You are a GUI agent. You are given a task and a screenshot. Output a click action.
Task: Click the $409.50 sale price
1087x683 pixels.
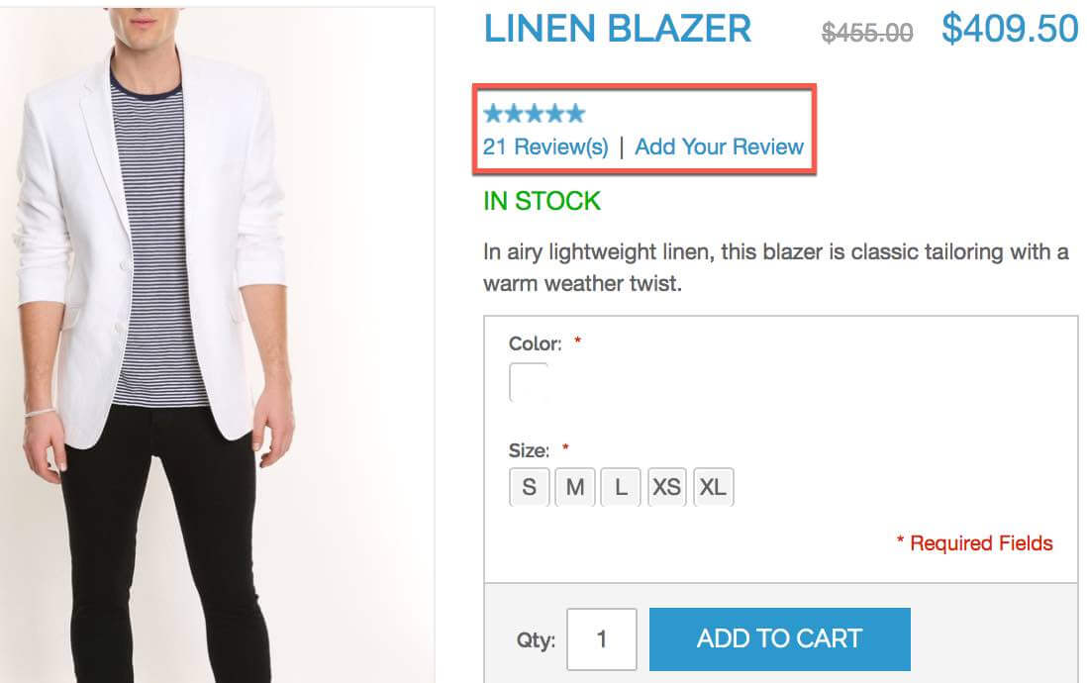(x=1009, y=30)
